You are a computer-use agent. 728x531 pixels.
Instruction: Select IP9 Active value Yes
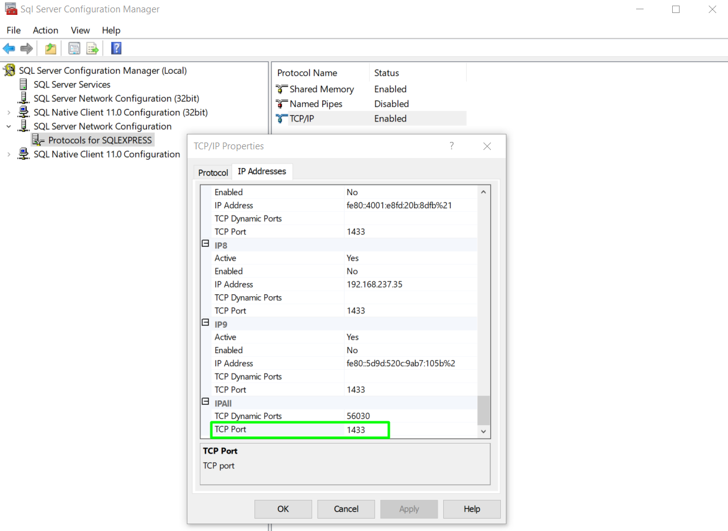pyautogui.click(x=411, y=337)
